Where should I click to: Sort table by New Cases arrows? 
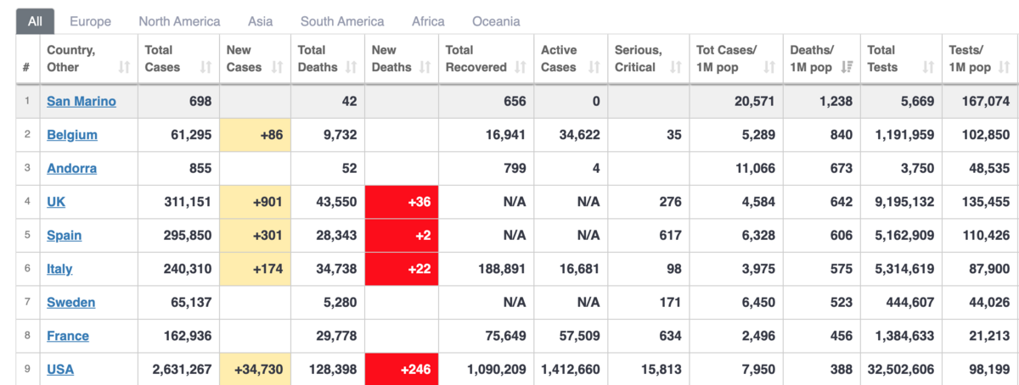click(x=277, y=67)
